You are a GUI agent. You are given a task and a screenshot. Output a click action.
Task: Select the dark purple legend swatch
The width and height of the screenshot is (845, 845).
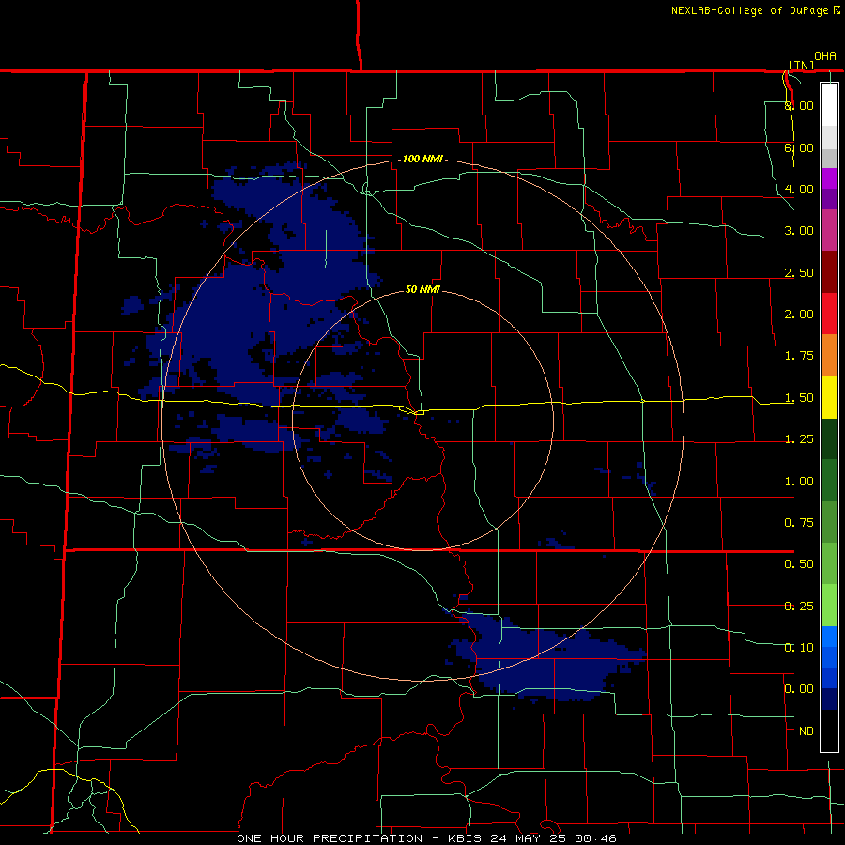click(x=829, y=199)
